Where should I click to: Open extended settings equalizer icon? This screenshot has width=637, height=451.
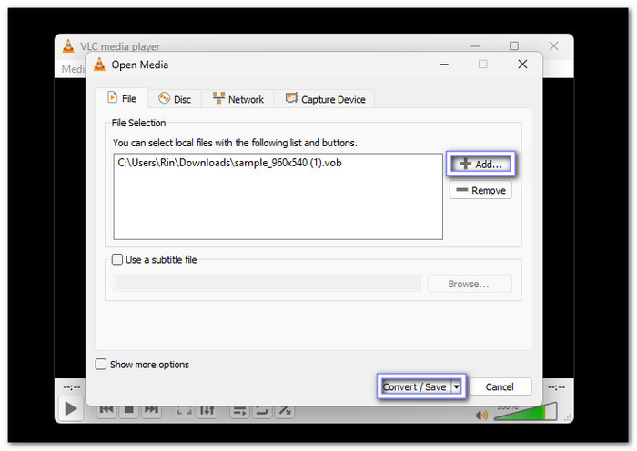tap(207, 411)
